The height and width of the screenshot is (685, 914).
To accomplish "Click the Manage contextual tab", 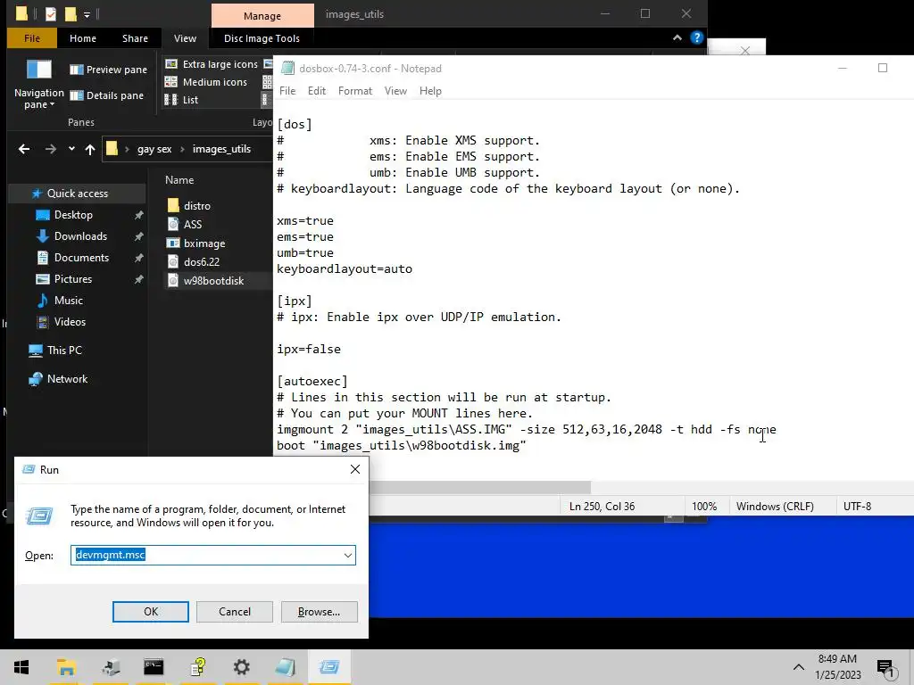I will pos(262,16).
